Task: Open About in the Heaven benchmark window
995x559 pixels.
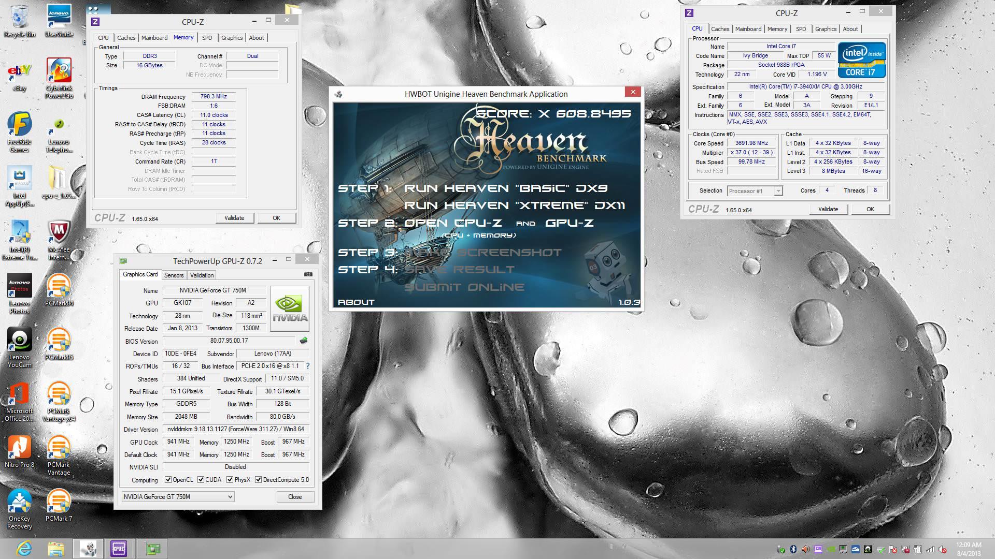Action: point(356,302)
